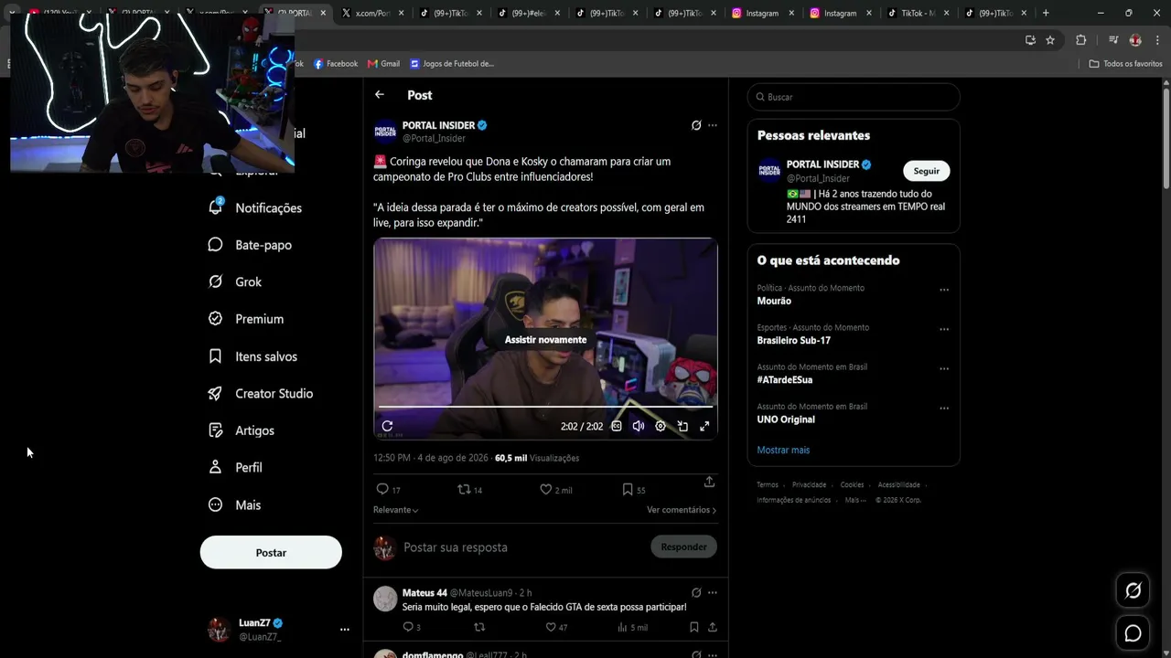The height and width of the screenshot is (658, 1171).
Task: Enter fullscreen on the video
Action: pyautogui.click(x=704, y=426)
